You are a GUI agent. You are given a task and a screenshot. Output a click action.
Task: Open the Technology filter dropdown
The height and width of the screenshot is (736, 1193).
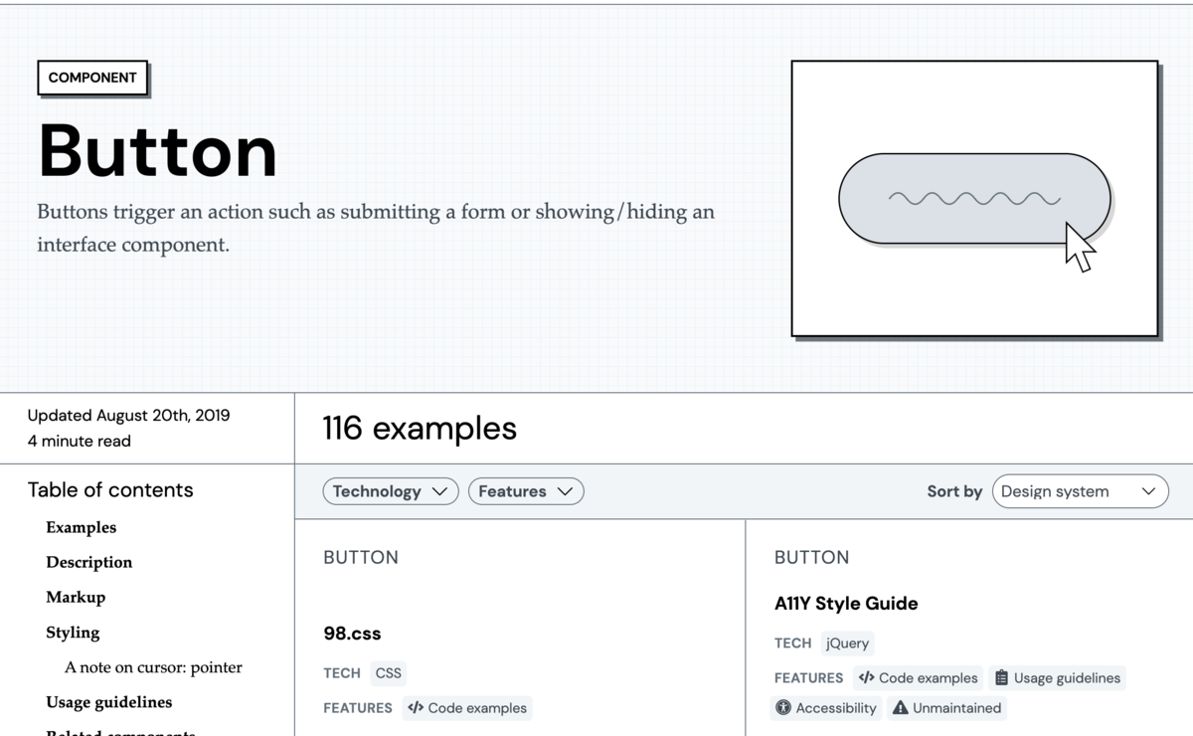tap(390, 491)
